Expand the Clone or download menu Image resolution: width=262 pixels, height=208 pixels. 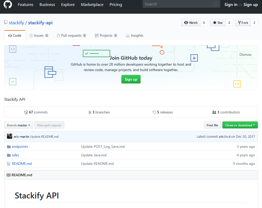(240, 125)
